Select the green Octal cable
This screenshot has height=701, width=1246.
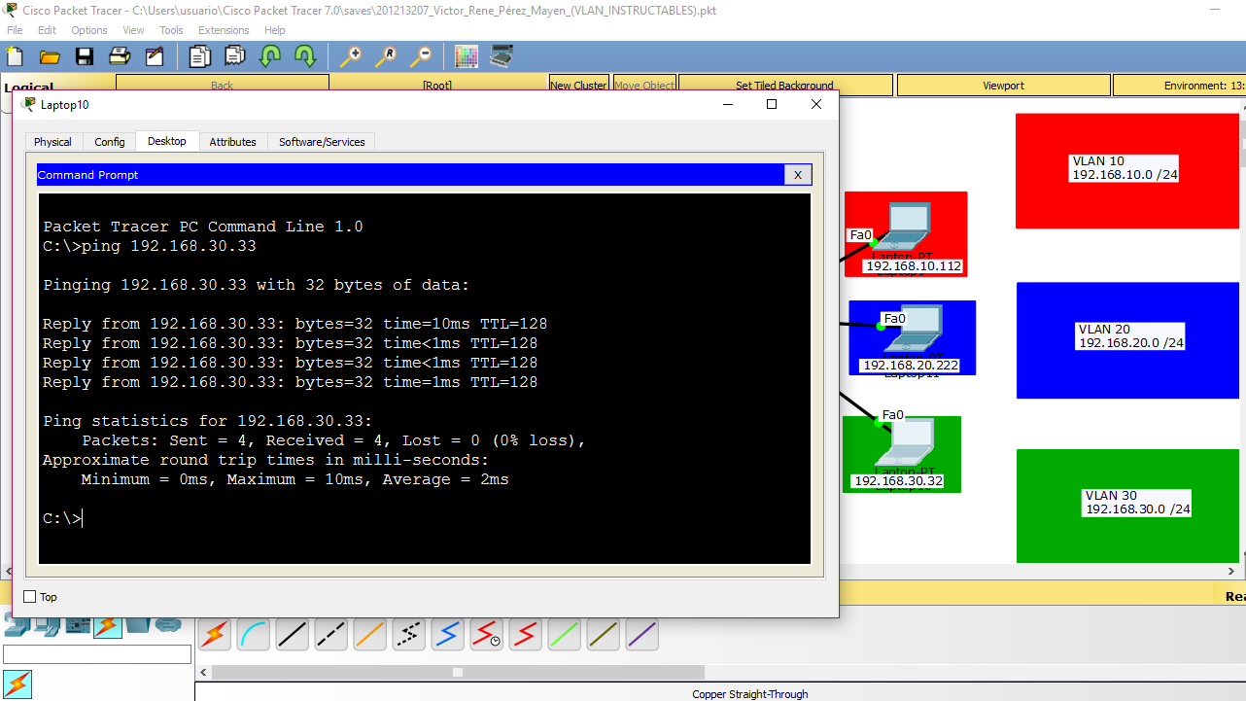point(565,635)
